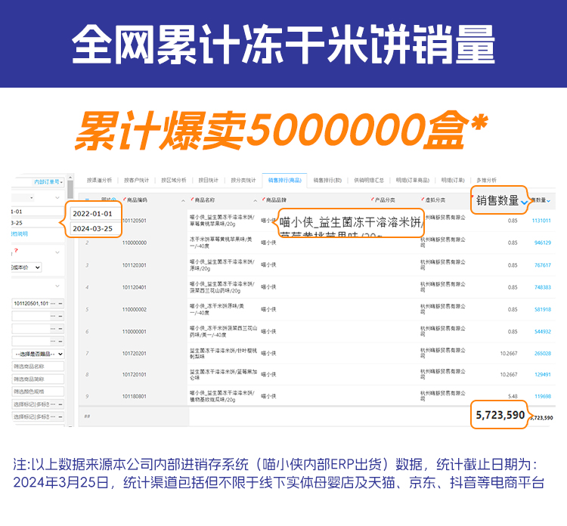Open the 供销明细汇总 tab

368,180
